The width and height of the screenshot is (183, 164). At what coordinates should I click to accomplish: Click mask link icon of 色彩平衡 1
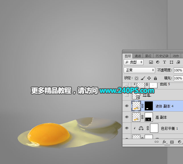pos(148,128)
